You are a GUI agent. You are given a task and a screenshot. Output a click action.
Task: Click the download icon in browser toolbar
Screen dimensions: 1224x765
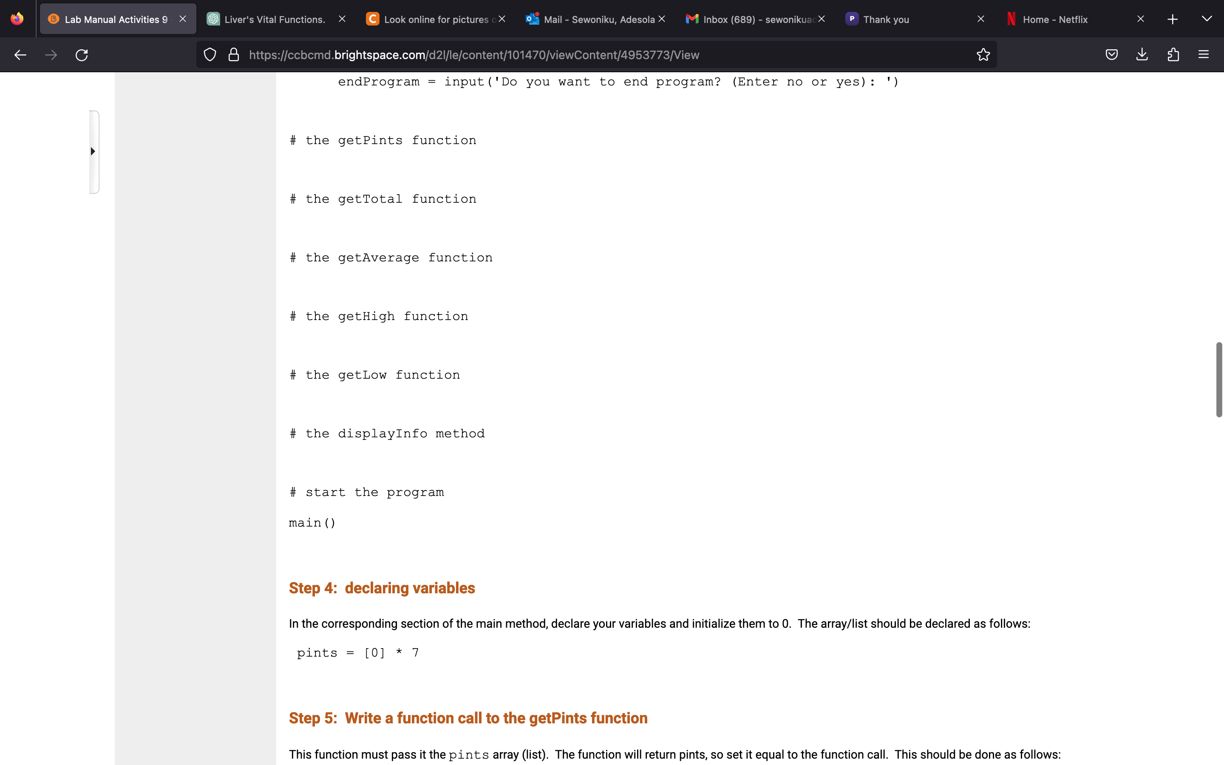pos(1142,55)
